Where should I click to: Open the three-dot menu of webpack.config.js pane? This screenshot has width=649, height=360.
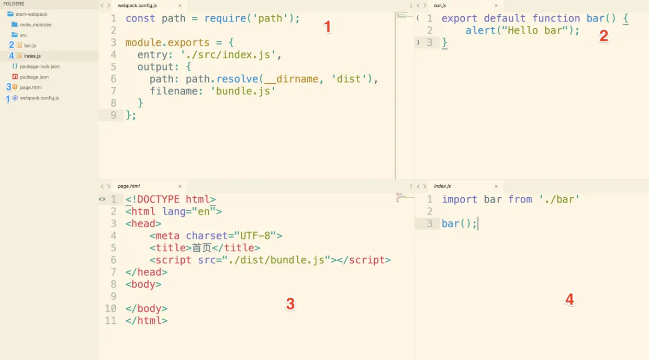(x=411, y=5)
